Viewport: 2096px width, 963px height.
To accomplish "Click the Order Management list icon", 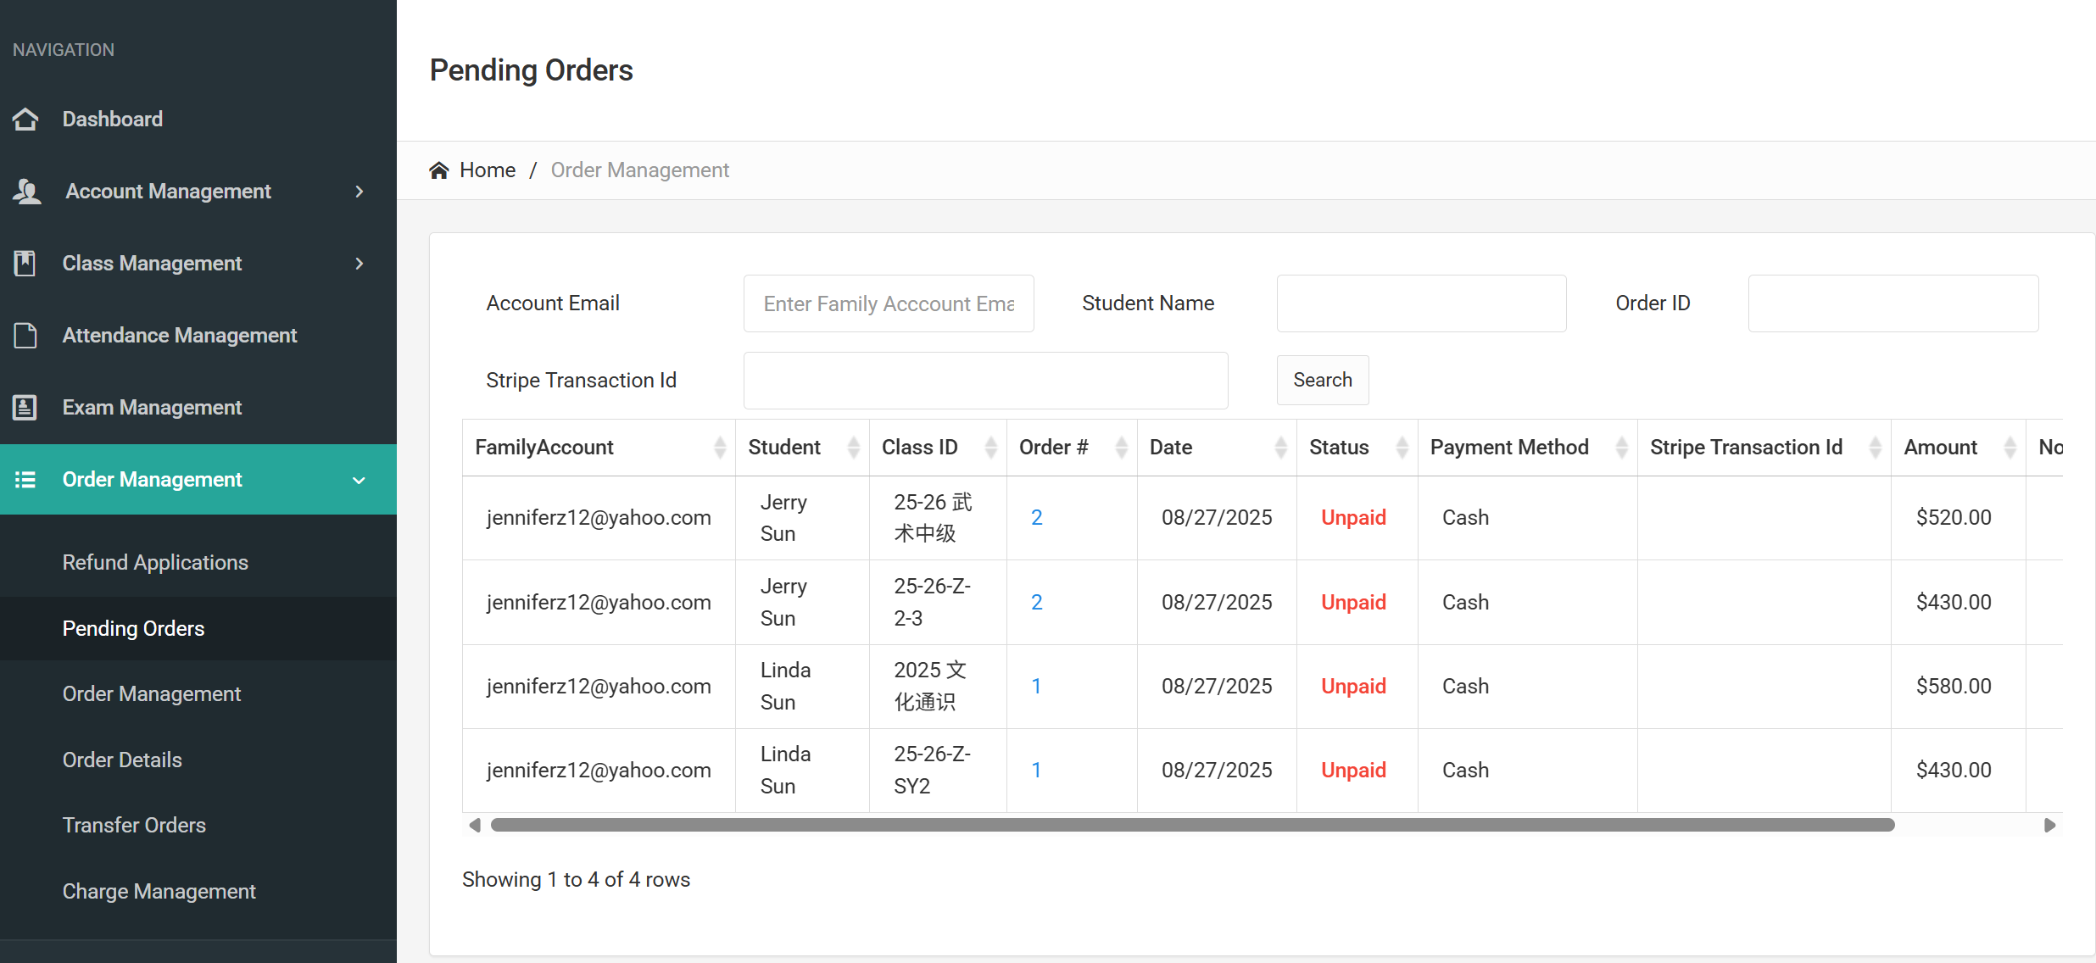I will pyautogui.click(x=25, y=480).
